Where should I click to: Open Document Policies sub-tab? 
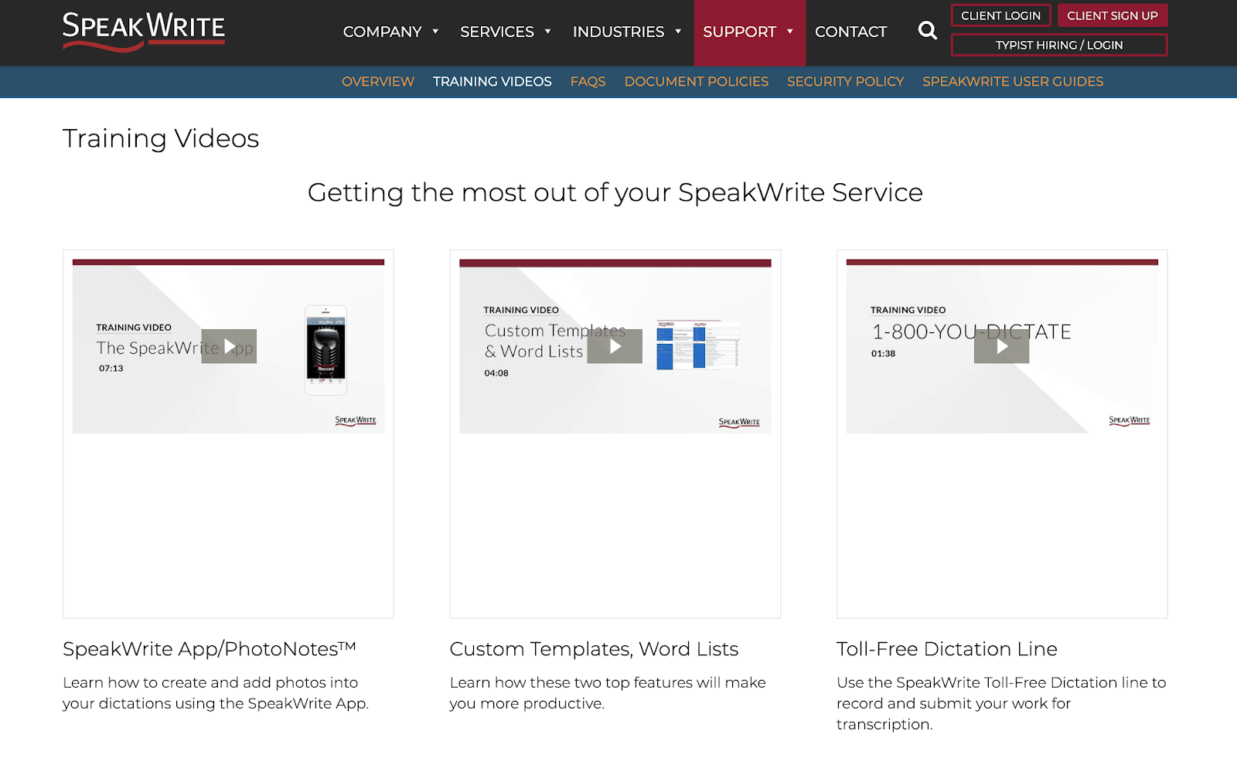pyautogui.click(x=697, y=81)
